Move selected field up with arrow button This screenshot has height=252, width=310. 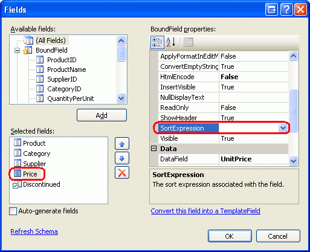122,144
